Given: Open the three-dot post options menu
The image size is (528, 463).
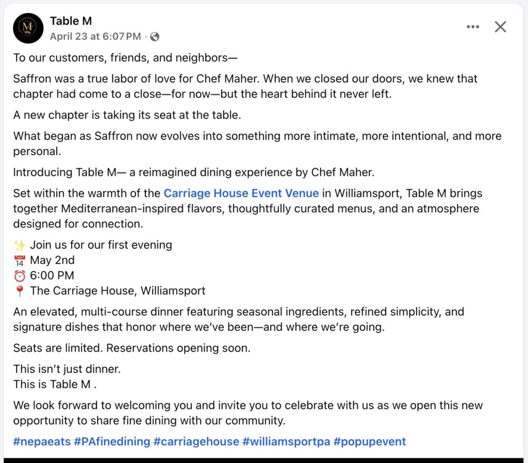Looking at the screenshot, I should coord(473,26).
